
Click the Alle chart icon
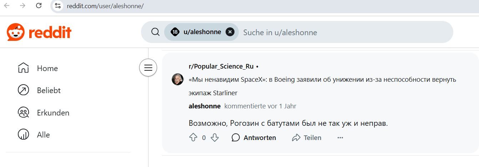coord(23,135)
